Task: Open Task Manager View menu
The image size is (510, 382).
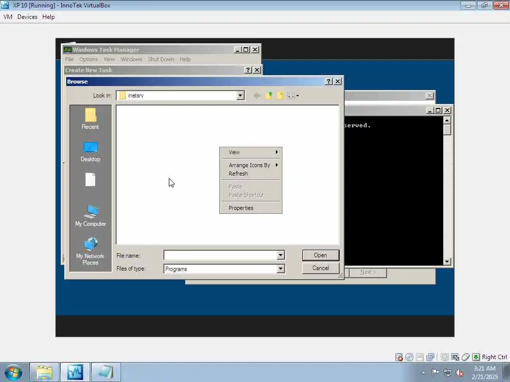Action: pos(109,59)
